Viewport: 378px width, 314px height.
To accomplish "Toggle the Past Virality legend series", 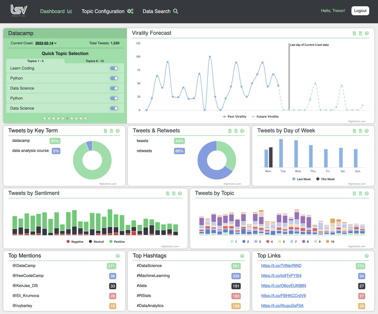I will click(x=234, y=116).
